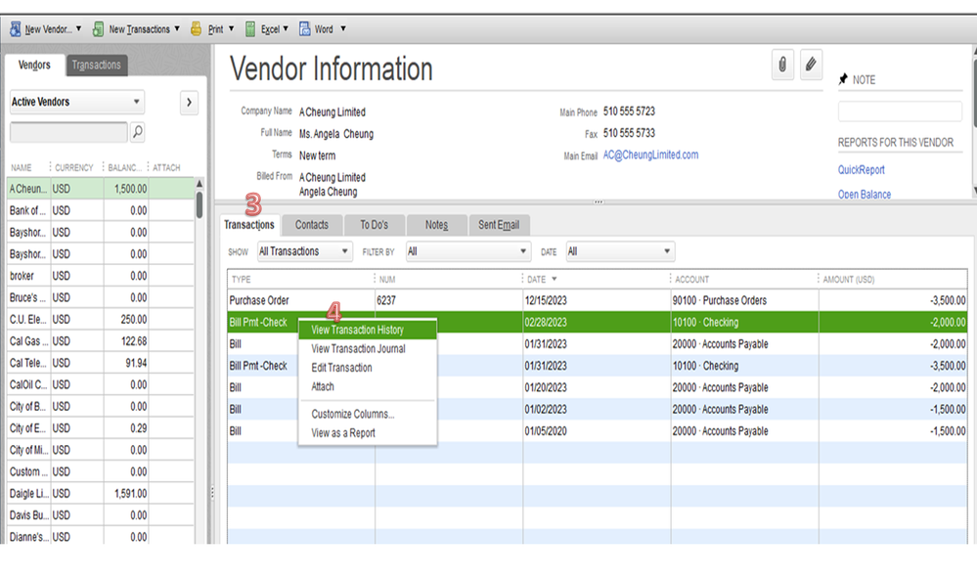The height and width of the screenshot is (578, 977).
Task: Select the Bill dated 01/20/2023
Action: (x=598, y=387)
